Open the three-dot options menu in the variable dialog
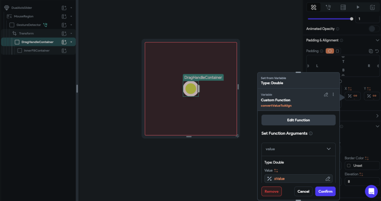This screenshot has width=381, height=201. [x=333, y=94]
